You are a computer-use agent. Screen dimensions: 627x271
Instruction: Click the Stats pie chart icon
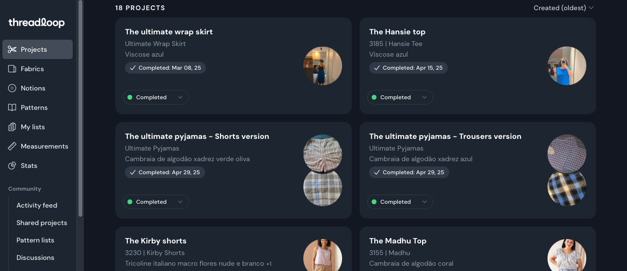pos(13,166)
